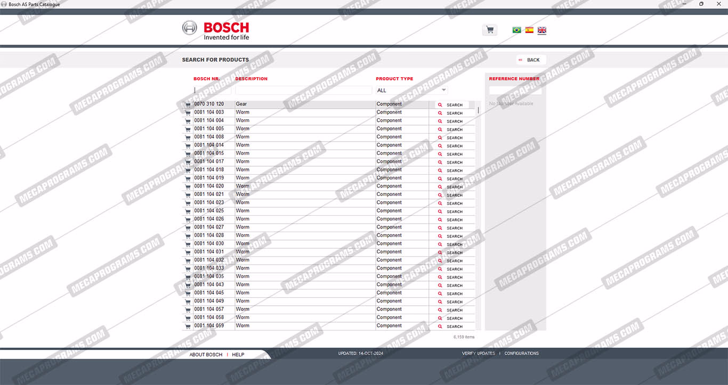Add part 0081 104 033 to cart

coord(188,269)
